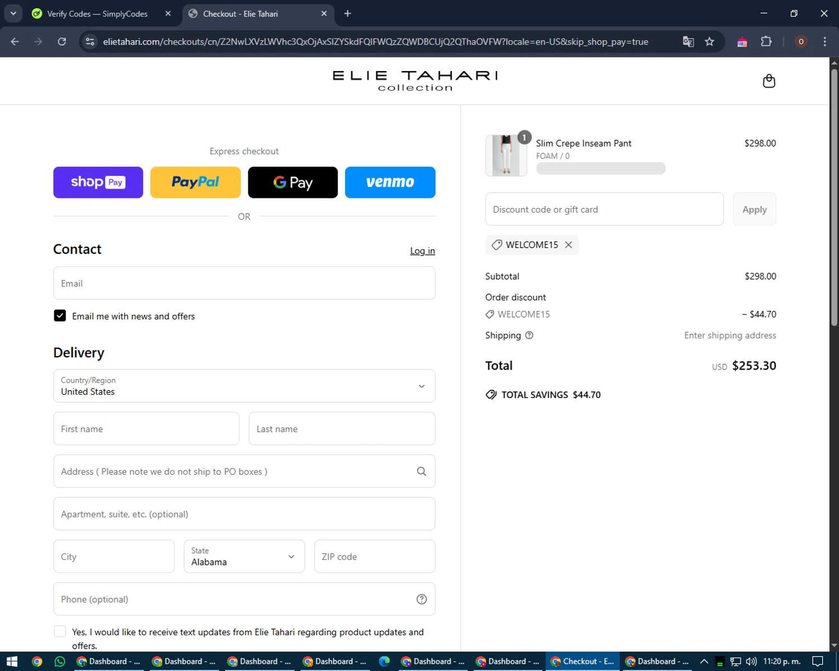Show hidden system tray icons
The height and width of the screenshot is (671, 839).
(704, 661)
